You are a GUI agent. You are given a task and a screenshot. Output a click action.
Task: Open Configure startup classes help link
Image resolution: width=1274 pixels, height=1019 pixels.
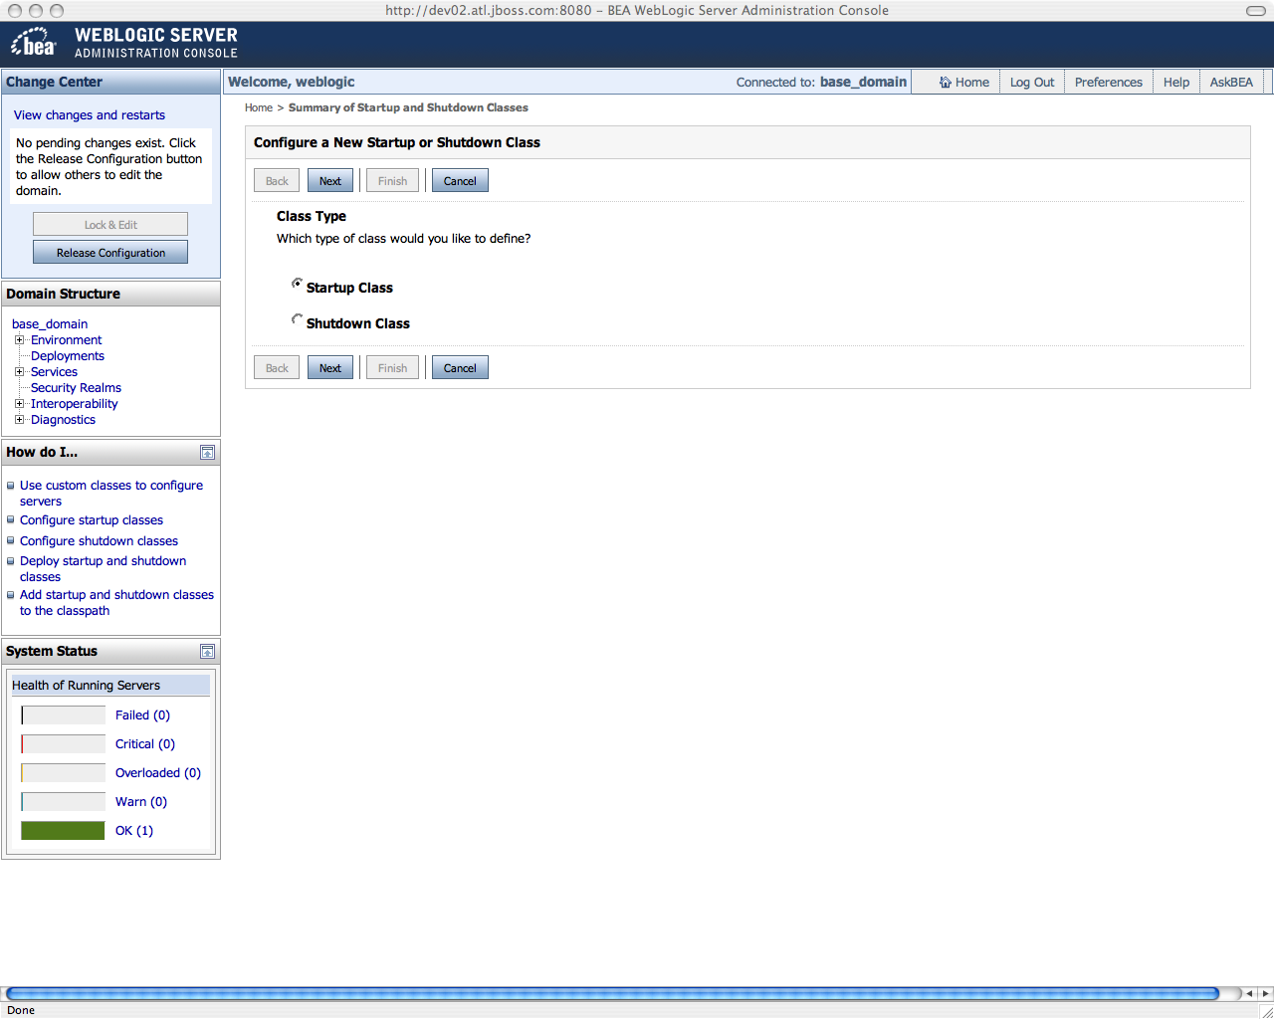click(92, 520)
